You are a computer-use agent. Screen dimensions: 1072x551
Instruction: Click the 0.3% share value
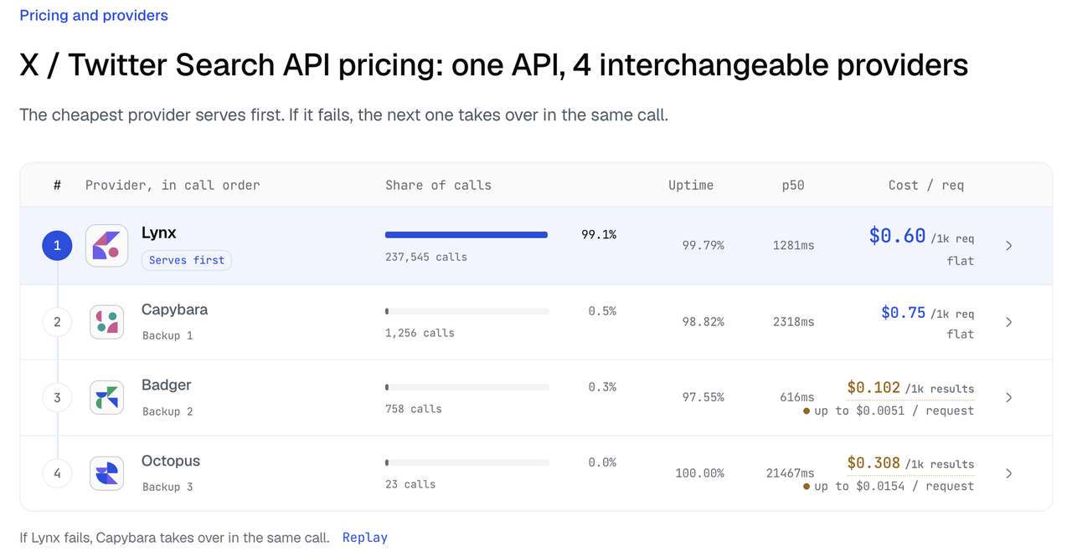click(x=602, y=387)
